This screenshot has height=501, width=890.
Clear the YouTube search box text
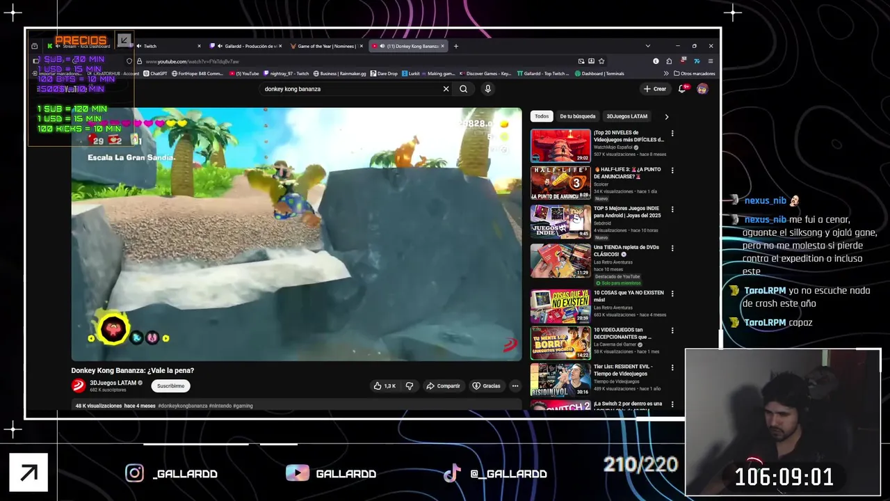point(446,89)
